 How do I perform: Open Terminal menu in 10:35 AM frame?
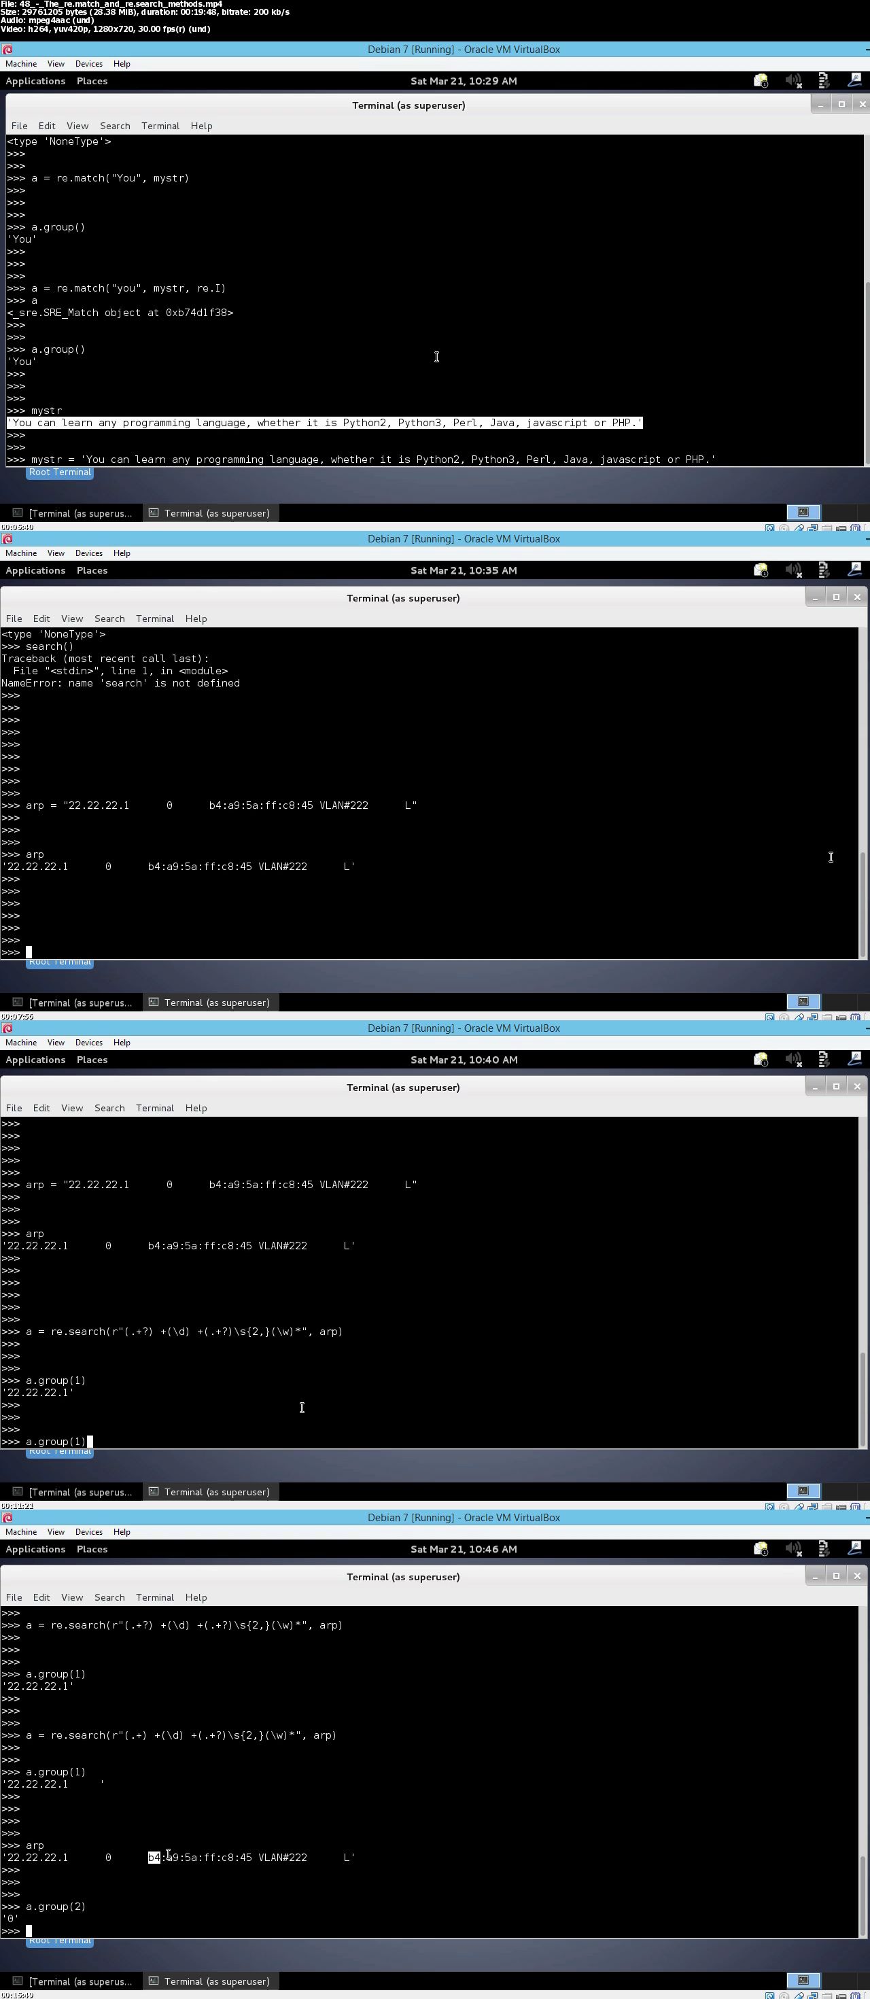(155, 619)
